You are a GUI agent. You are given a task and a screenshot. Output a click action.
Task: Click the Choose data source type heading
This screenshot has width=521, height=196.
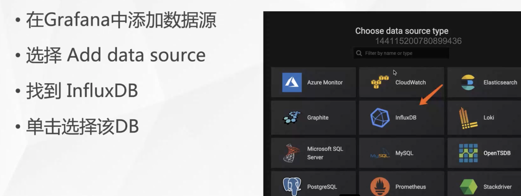pyautogui.click(x=402, y=31)
